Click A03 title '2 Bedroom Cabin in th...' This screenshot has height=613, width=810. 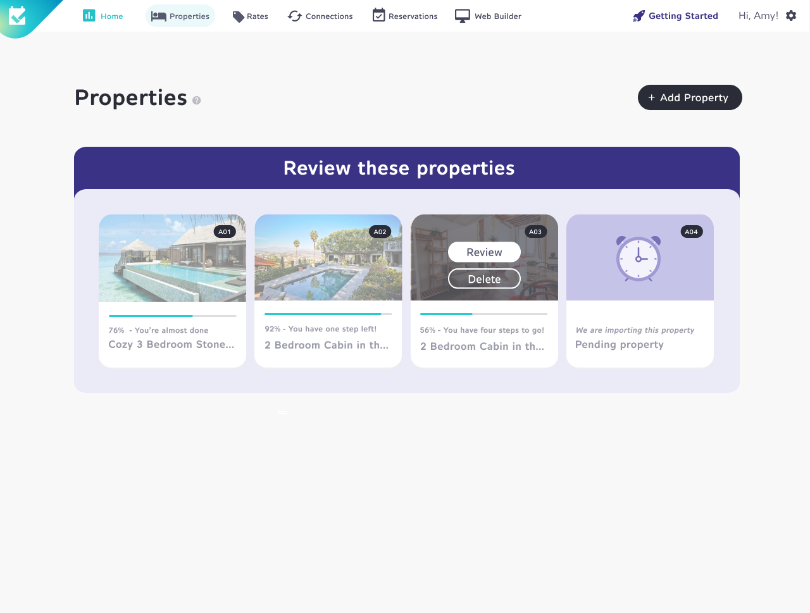pyautogui.click(x=482, y=346)
